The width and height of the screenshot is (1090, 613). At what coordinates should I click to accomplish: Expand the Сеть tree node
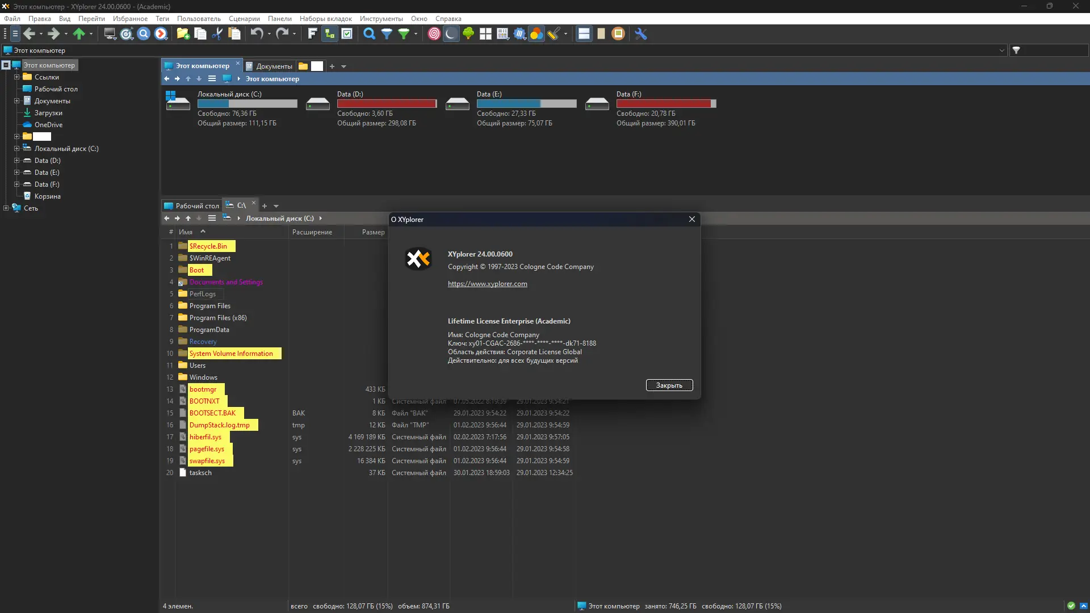tap(6, 208)
